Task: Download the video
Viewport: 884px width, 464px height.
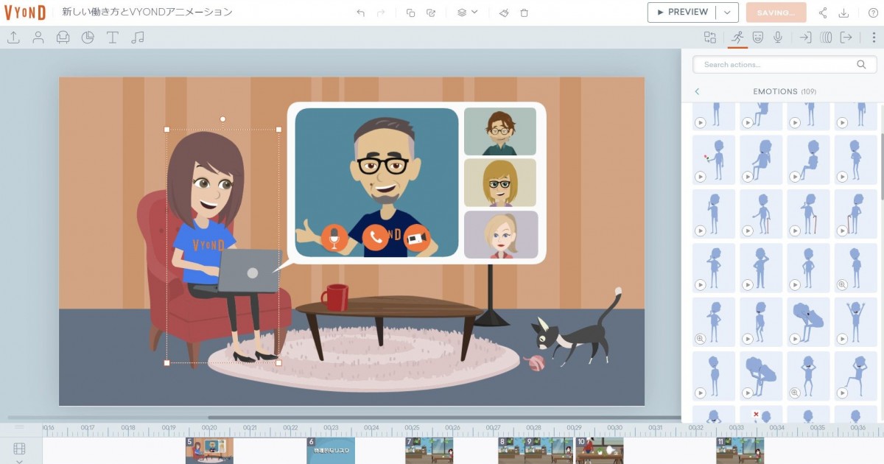Action: click(x=844, y=13)
